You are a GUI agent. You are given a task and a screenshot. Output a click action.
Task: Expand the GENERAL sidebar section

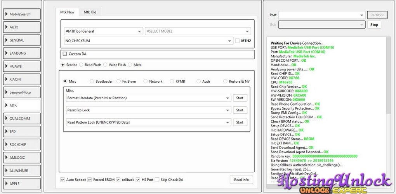click(x=22, y=40)
